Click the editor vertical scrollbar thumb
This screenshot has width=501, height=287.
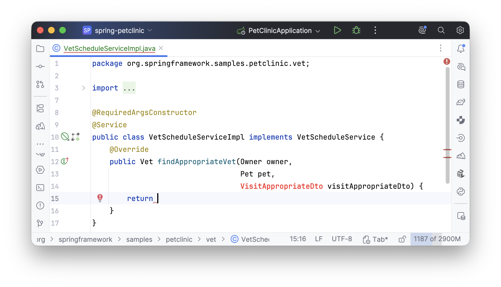tap(448, 125)
